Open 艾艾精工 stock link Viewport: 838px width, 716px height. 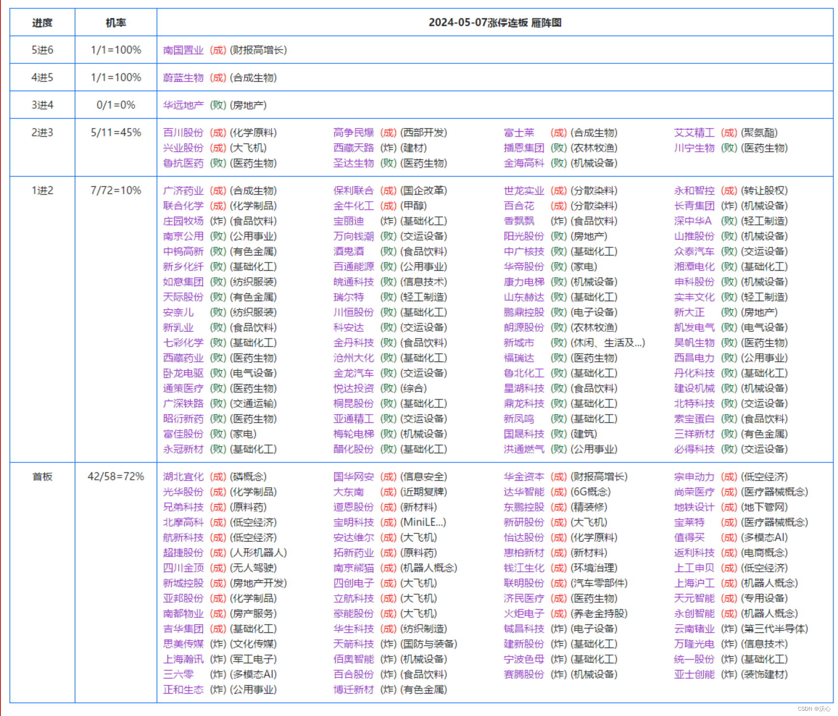(694, 133)
